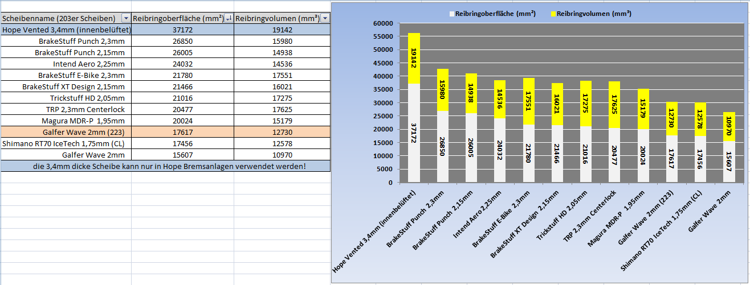
Task: Click the white chart bar segment labeled 20024
Action: [x=643, y=156]
